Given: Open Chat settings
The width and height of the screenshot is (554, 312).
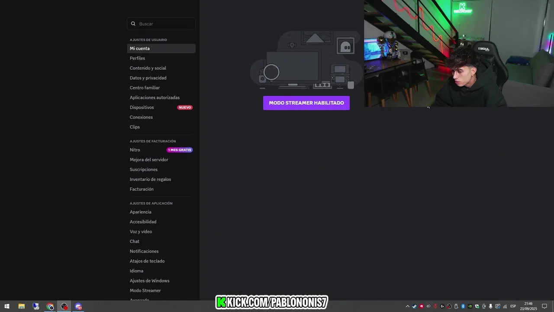Looking at the screenshot, I should click(x=161, y=241).
